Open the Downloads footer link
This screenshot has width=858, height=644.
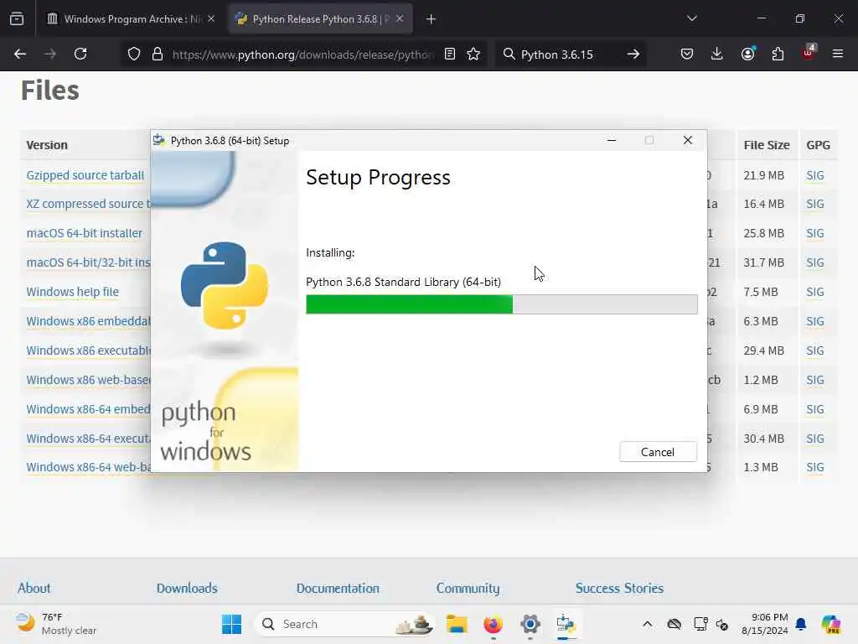(x=187, y=588)
